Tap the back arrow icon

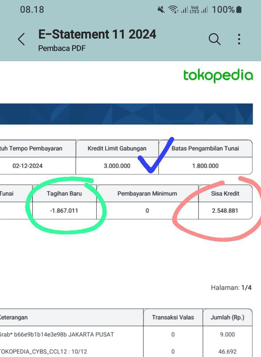pos(21,39)
